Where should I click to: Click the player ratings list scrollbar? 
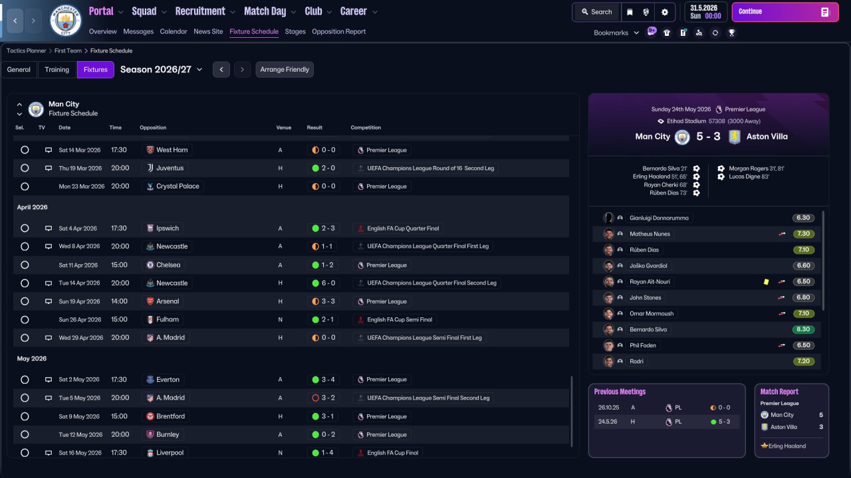[x=823, y=260]
